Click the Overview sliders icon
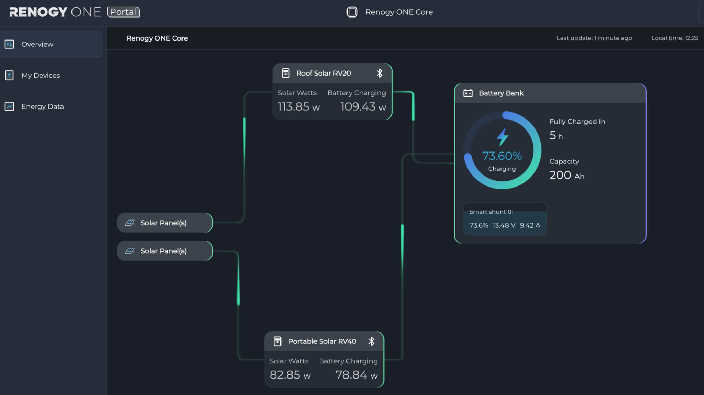The image size is (704, 395). pyautogui.click(x=9, y=44)
